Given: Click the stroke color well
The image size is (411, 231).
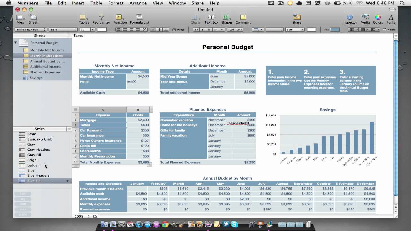Looking at the screenshot, I should click(311, 30).
